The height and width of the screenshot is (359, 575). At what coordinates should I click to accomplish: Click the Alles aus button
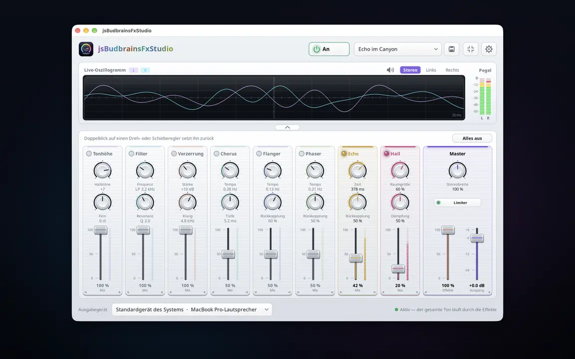click(x=472, y=138)
